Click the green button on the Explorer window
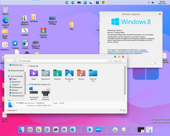The image size is (170, 136). 115,57
